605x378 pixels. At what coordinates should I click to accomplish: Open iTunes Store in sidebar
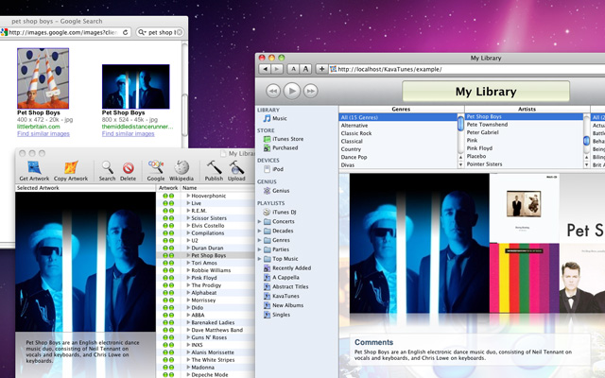[290, 139]
